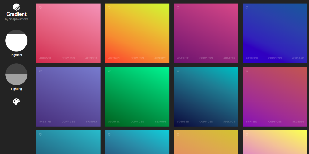Click the heart on the bottom-left teal gradient
The height and width of the screenshot is (154, 309).
point(40,134)
